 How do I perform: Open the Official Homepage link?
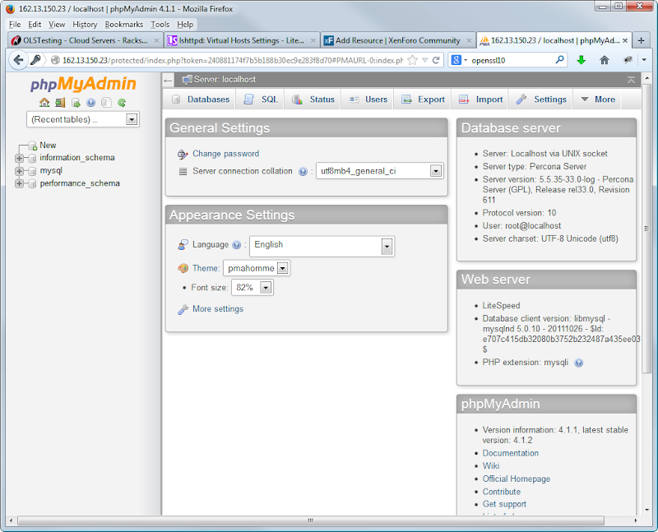point(517,479)
